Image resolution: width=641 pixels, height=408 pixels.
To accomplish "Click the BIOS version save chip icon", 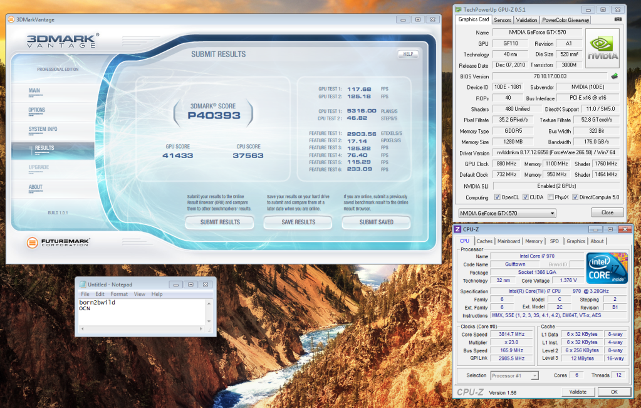I will [614, 76].
